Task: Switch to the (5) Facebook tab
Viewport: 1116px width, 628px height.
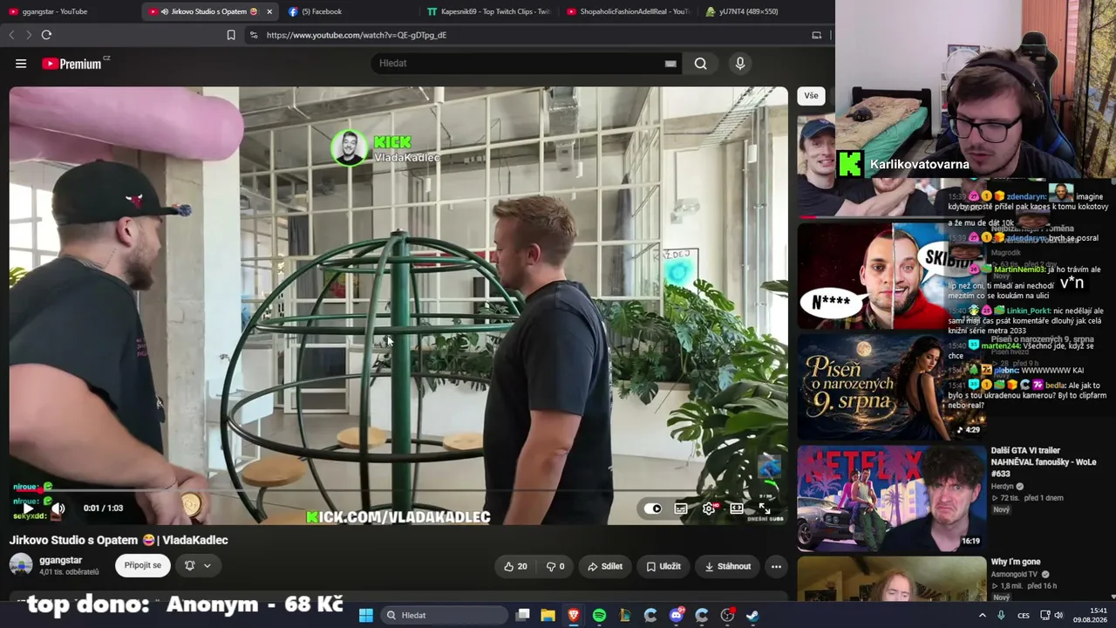Action: [x=349, y=11]
